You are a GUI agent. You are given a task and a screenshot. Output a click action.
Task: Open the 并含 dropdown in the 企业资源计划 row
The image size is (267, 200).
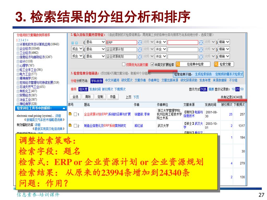coord(161,49)
